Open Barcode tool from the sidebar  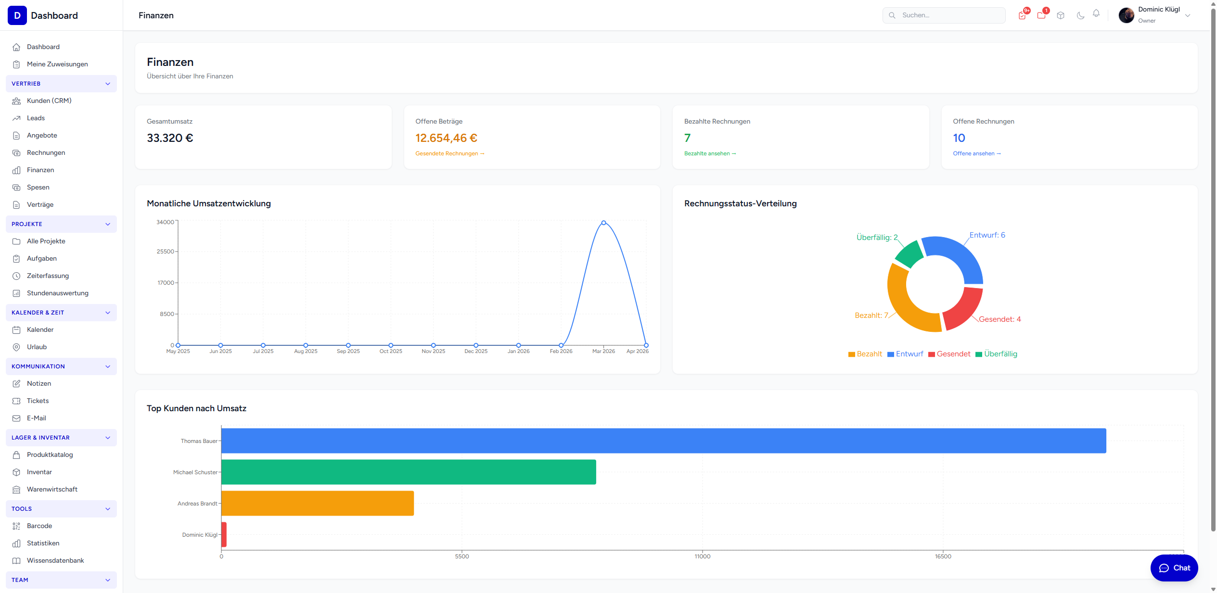pyautogui.click(x=39, y=526)
